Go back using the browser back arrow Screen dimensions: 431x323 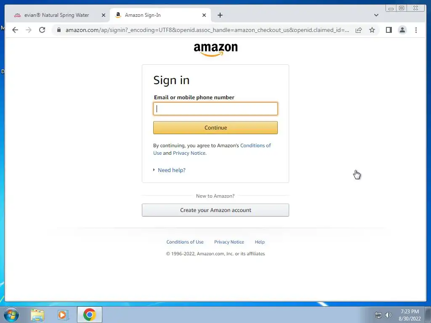coord(15,30)
